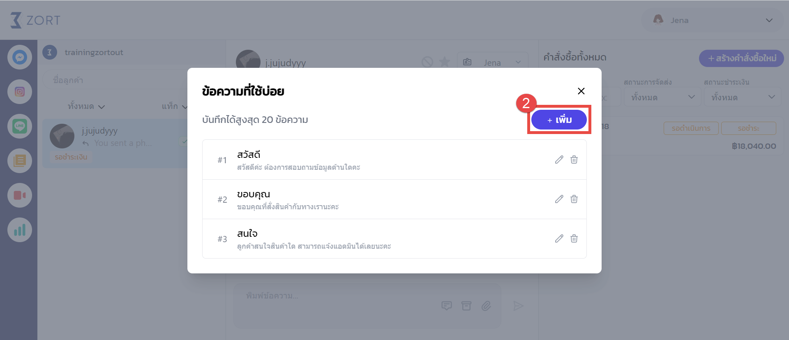
Task: Open the reports chart icon in sidebar
Action: (20, 230)
